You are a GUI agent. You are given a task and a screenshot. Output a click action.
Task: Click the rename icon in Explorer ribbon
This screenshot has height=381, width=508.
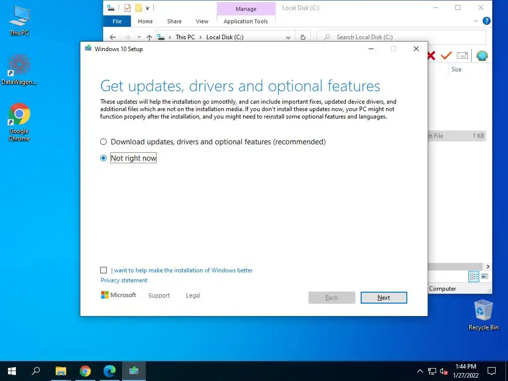(x=462, y=56)
